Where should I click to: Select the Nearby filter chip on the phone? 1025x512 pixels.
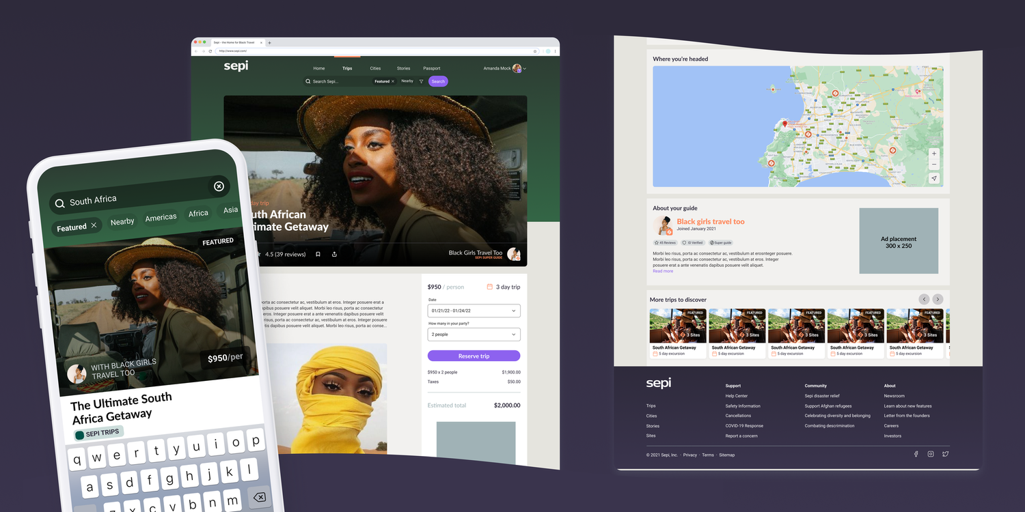click(122, 221)
